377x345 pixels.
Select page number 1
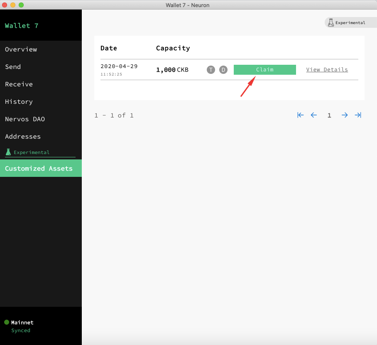click(x=329, y=115)
